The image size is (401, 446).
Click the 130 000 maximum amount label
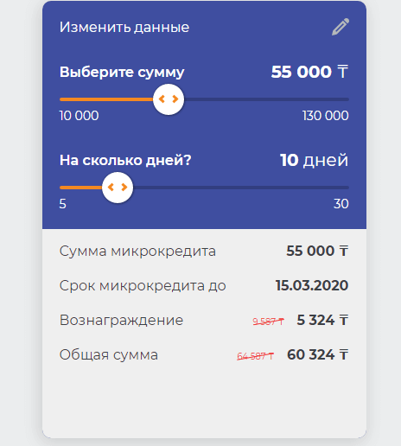(x=326, y=116)
